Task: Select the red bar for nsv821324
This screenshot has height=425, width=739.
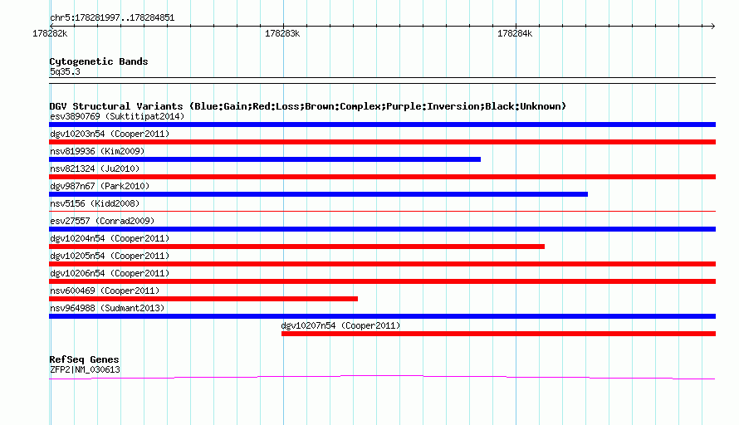Action: coord(382,177)
